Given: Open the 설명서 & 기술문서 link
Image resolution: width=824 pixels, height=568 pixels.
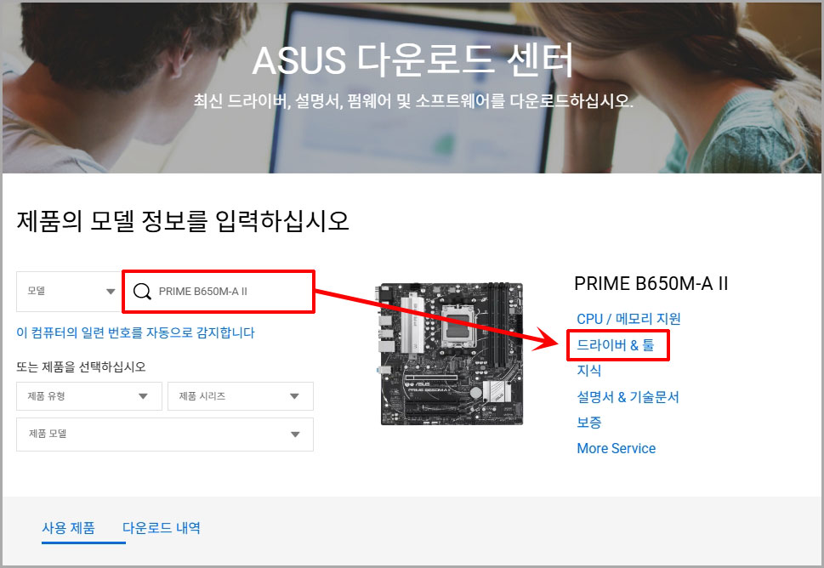Looking at the screenshot, I should click(628, 397).
